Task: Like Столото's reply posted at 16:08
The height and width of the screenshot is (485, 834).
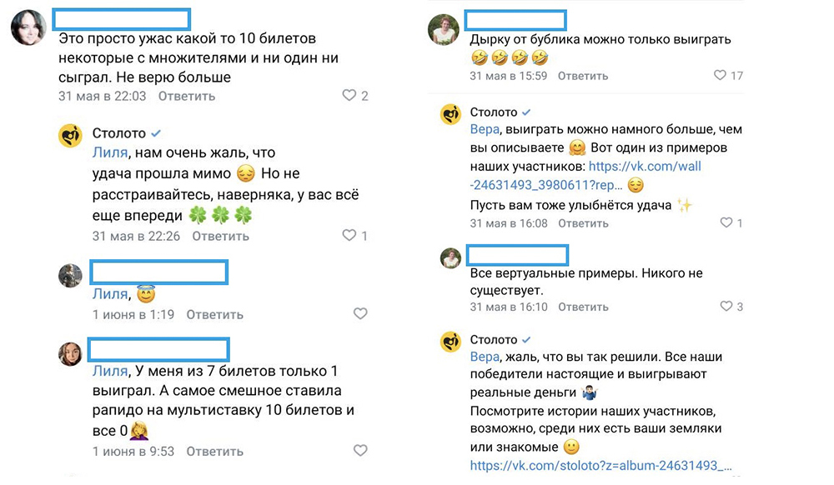Action: click(x=725, y=223)
